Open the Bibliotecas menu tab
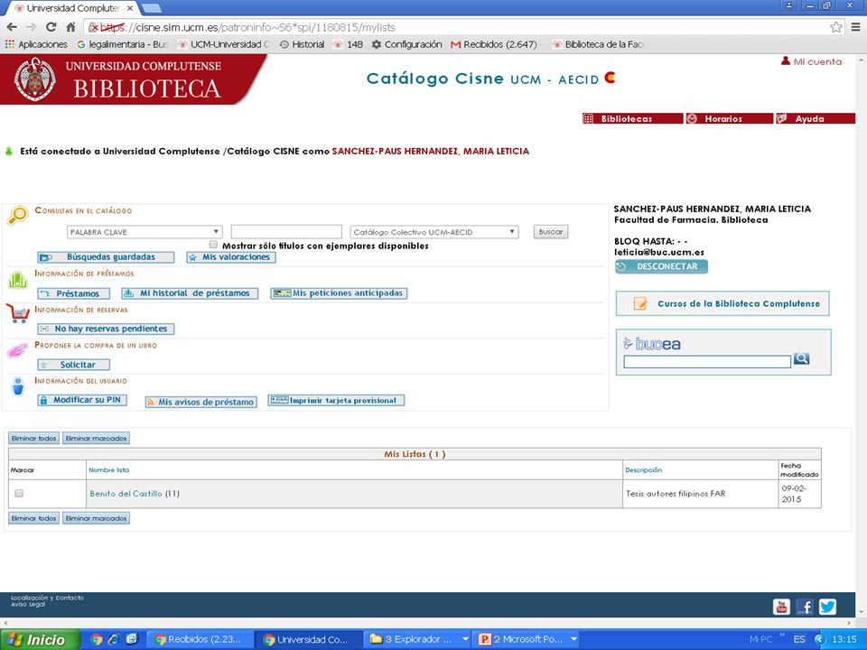 tap(632, 119)
